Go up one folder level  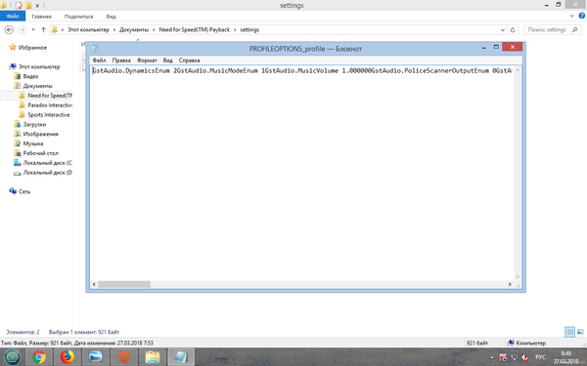tap(43, 30)
